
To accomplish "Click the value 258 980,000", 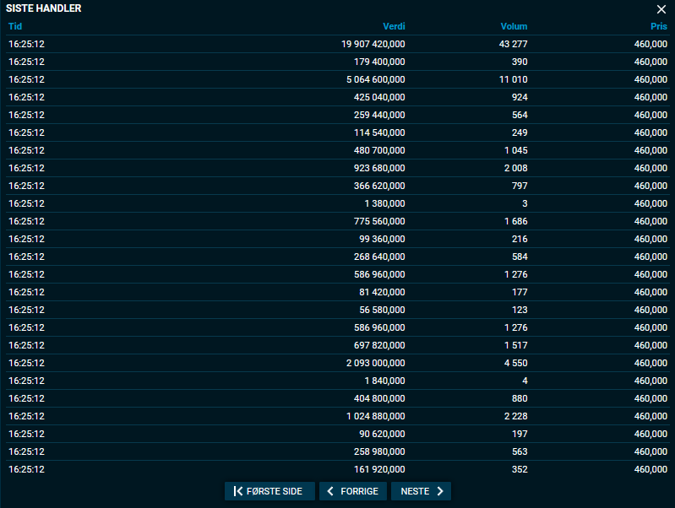I will click(x=379, y=451).
